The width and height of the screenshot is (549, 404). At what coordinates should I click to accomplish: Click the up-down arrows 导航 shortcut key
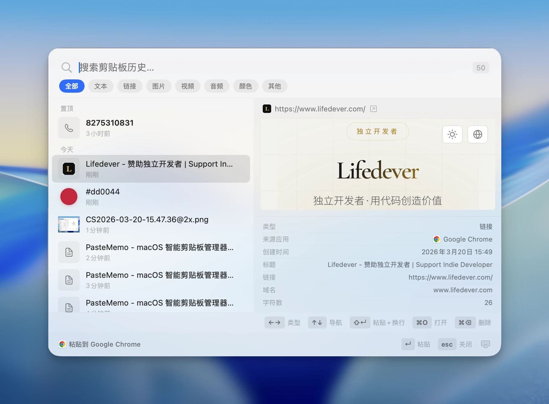[317, 322]
